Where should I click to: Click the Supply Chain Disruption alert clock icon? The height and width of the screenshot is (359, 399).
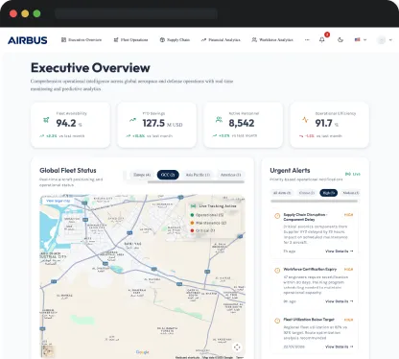[x=277, y=216]
